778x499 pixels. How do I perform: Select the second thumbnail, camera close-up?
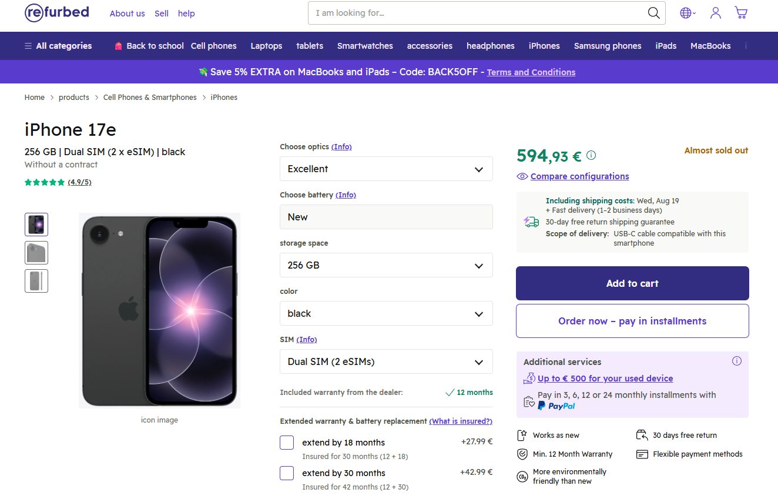[36, 253]
